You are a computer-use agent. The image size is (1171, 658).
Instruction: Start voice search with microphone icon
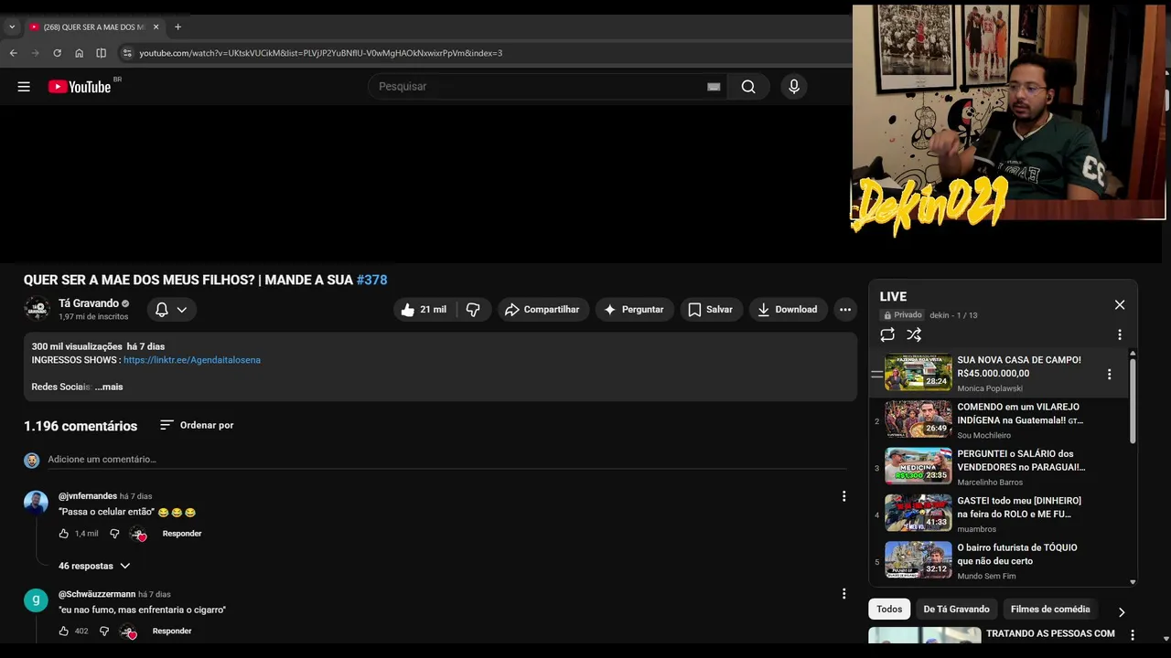(794, 87)
